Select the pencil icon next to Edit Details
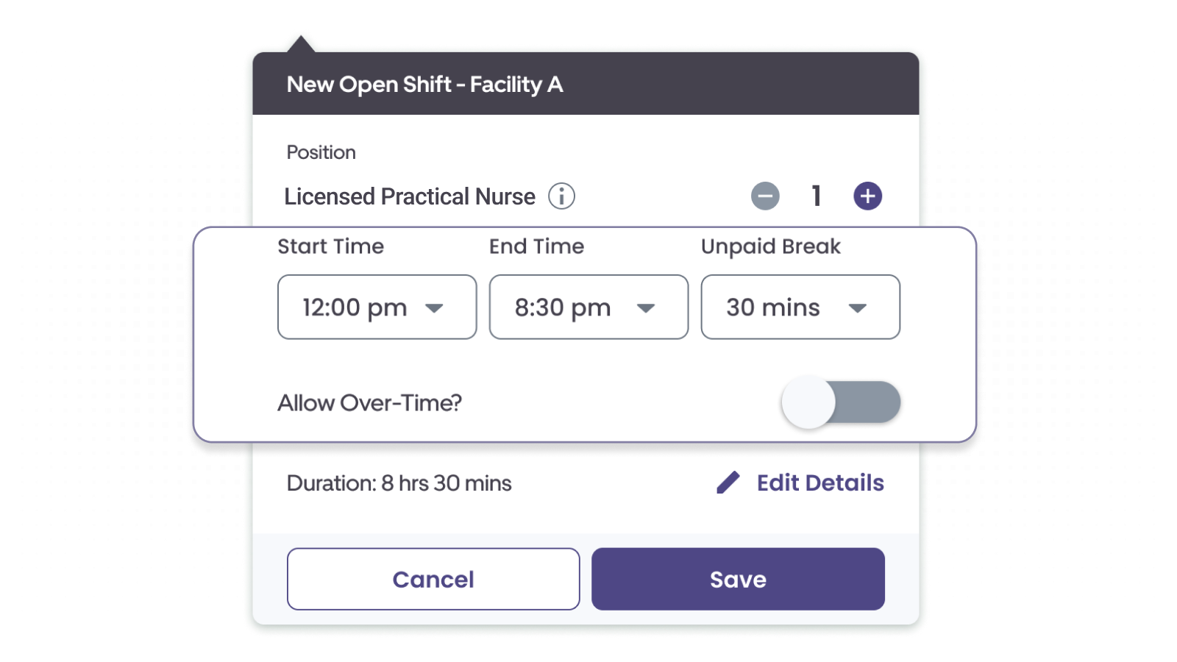 tap(727, 483)
